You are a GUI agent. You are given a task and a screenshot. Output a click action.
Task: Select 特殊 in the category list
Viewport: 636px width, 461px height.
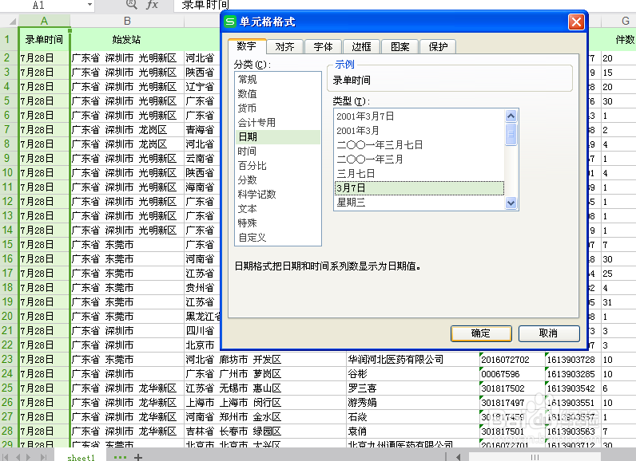pos(278,223)
